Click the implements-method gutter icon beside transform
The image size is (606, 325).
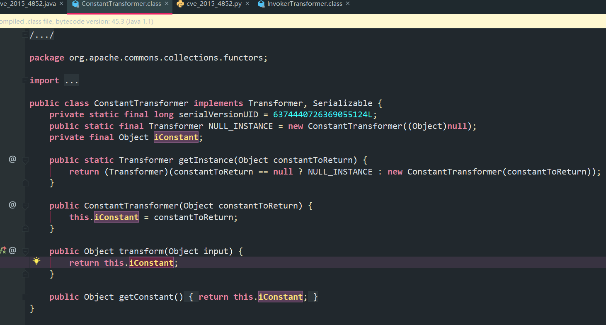[x=3, y=250]
